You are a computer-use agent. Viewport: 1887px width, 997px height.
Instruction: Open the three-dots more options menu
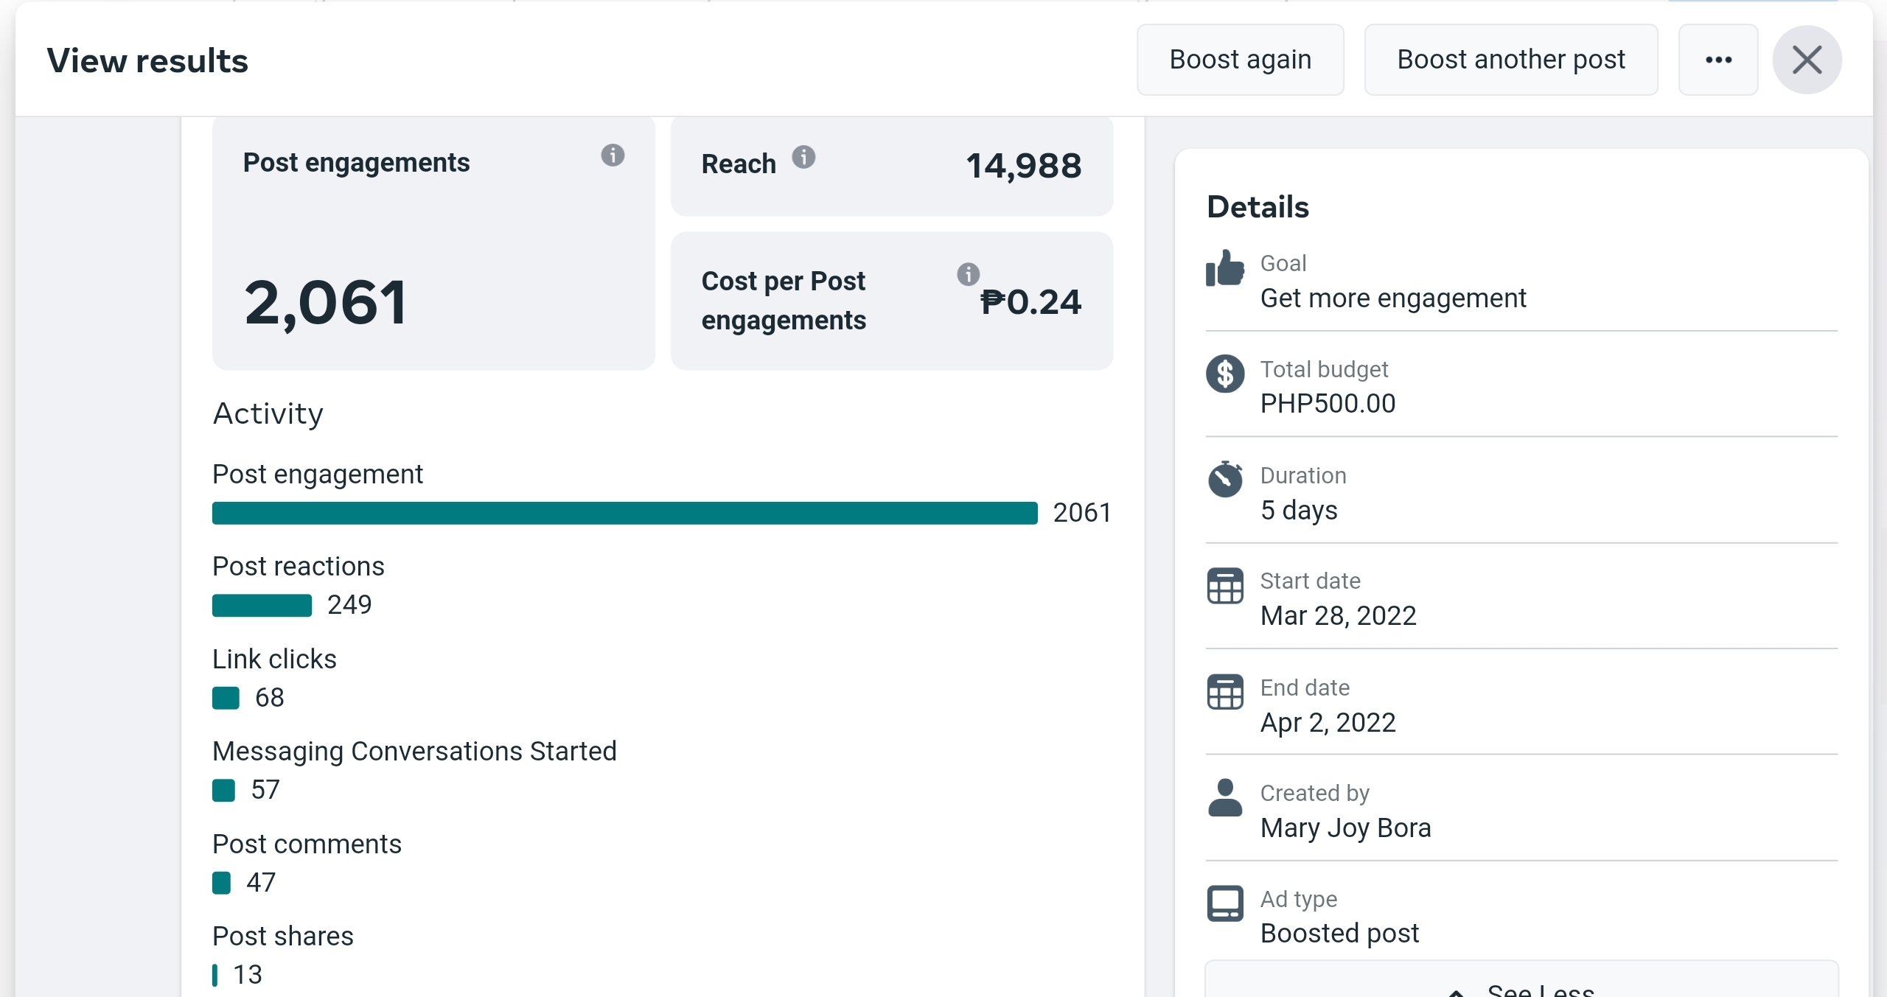[1718, 60]
